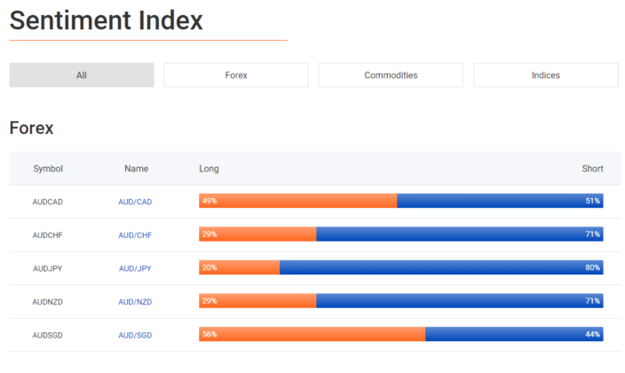
Task: Click the Name column header
Action: (x=137, y=169)
